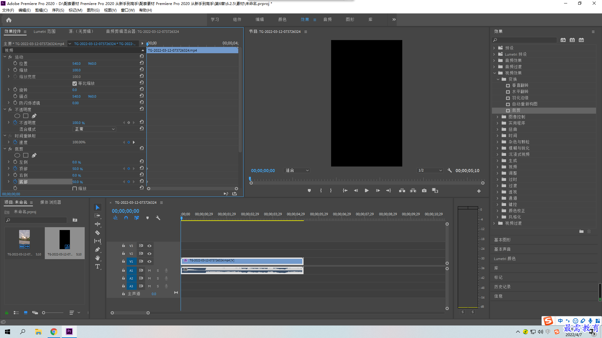The width and height of the screenshot is (602, 338).
Task: Go to In point
Action: tap(345, 191)
